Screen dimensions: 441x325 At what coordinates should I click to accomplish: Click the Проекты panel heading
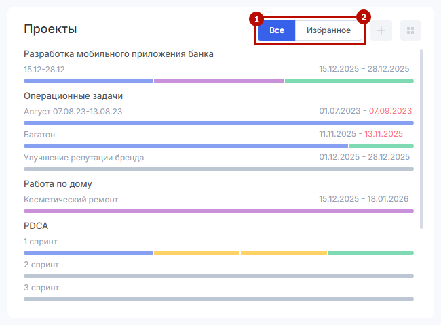click(x=50, y=29)
